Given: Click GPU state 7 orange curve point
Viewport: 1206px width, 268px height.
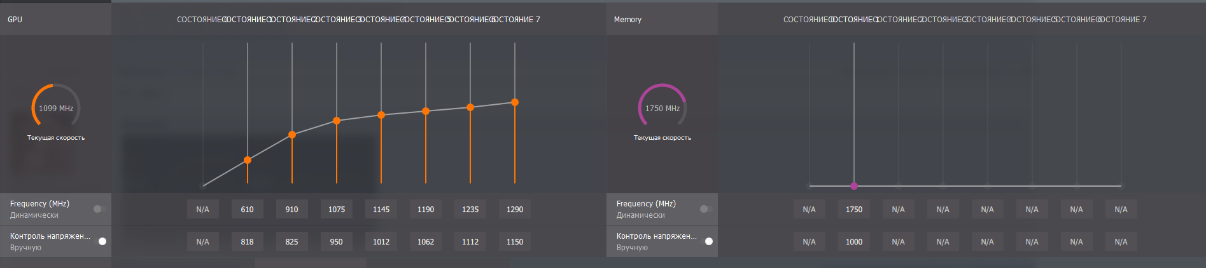Looking at the screenshot, I should 515,102.
